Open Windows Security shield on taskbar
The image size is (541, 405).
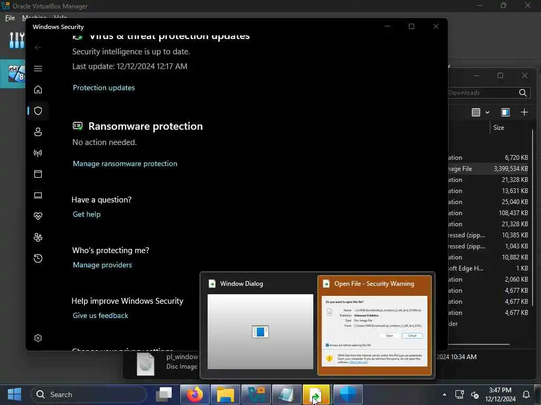(348, 394)
